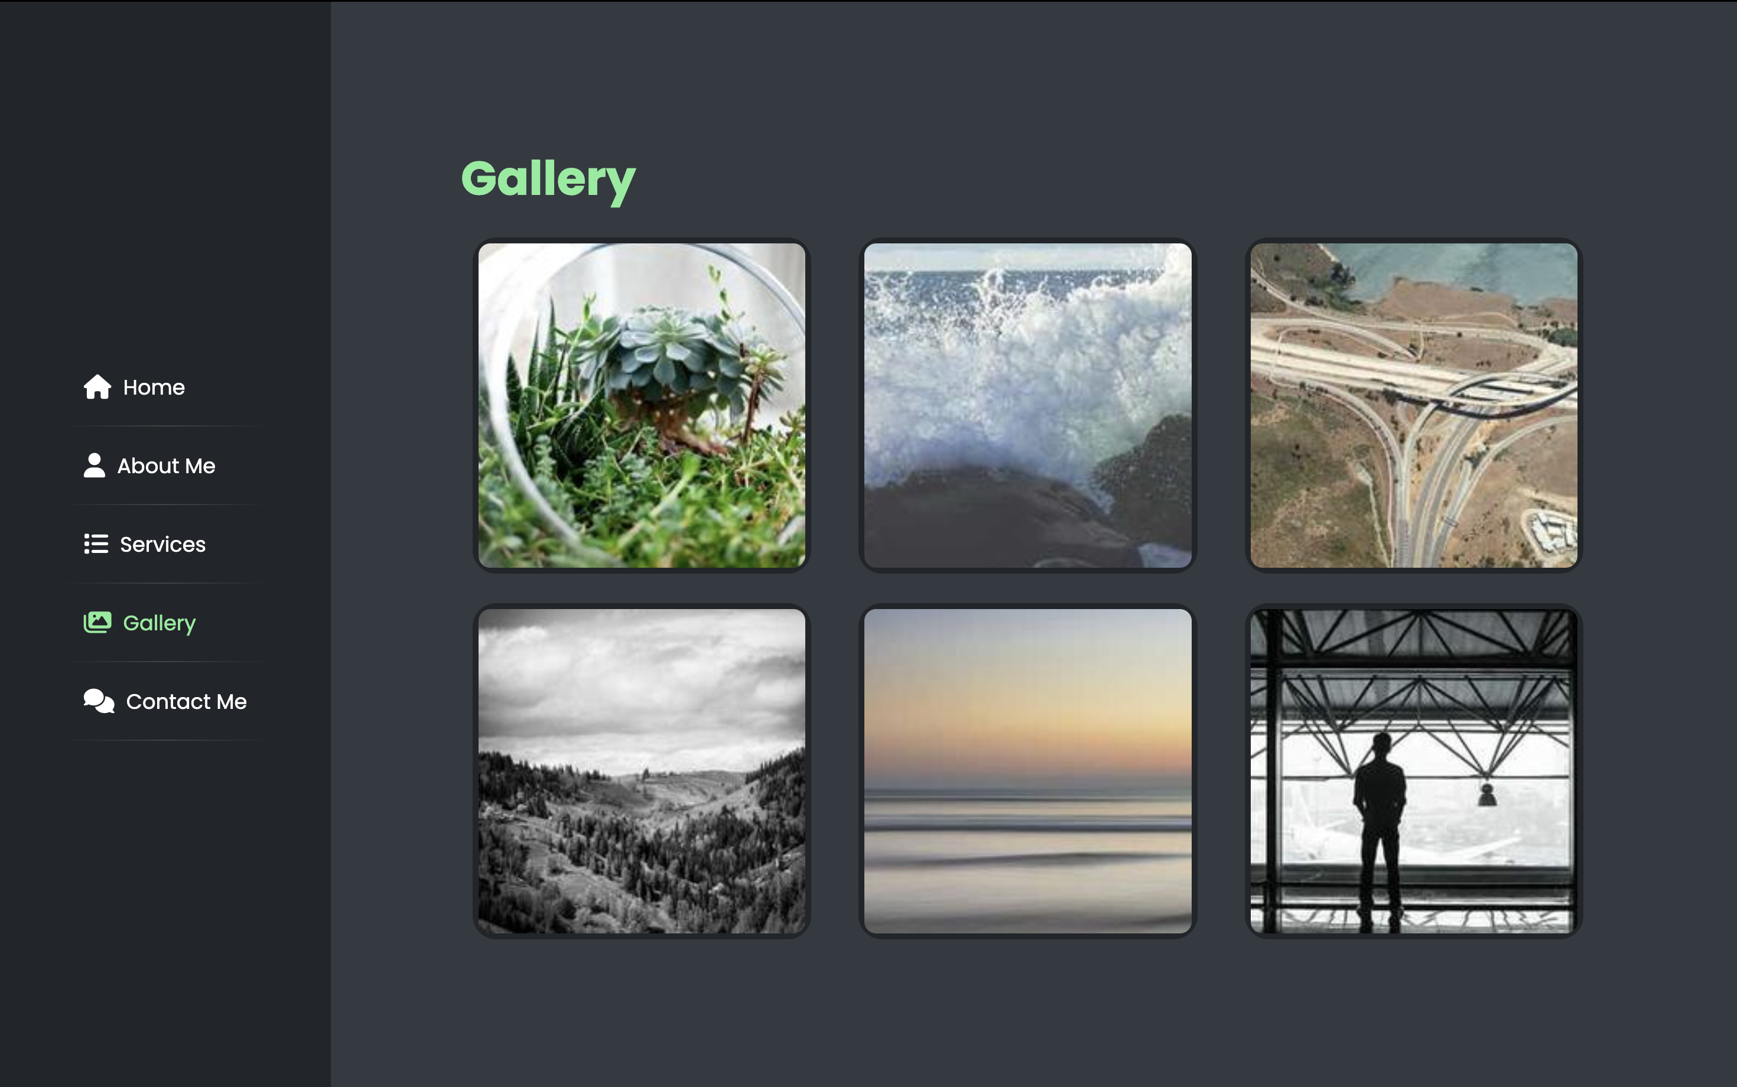
Task: Open the black and white valley landscape
Action: [x=641, y=771]
